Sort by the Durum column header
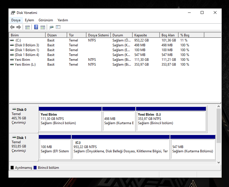The width and height of the screenshot is (229, 187). [122, 35]
